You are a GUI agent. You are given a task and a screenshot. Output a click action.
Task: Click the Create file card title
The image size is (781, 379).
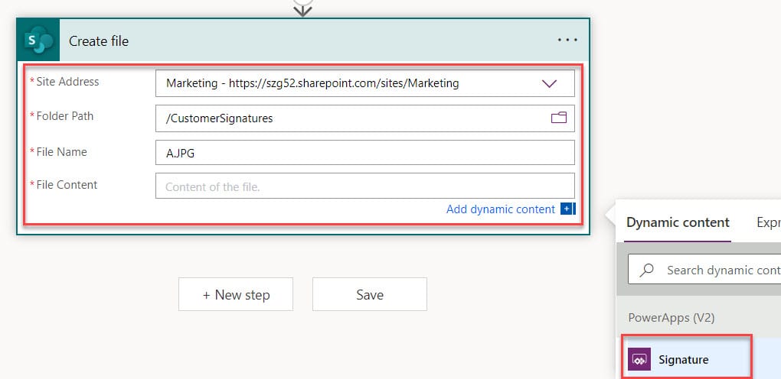click(x=99, y=40)
